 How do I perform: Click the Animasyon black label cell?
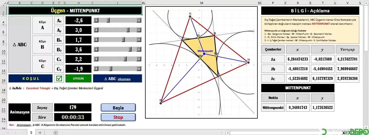[x=19, y=112]
